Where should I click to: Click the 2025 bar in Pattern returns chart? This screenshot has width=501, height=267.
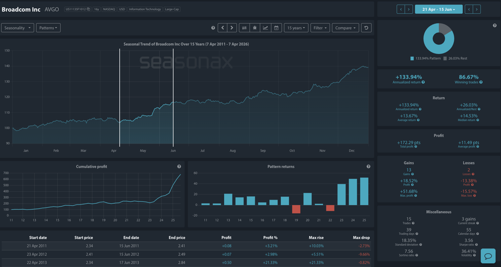(x=364, y=191)
